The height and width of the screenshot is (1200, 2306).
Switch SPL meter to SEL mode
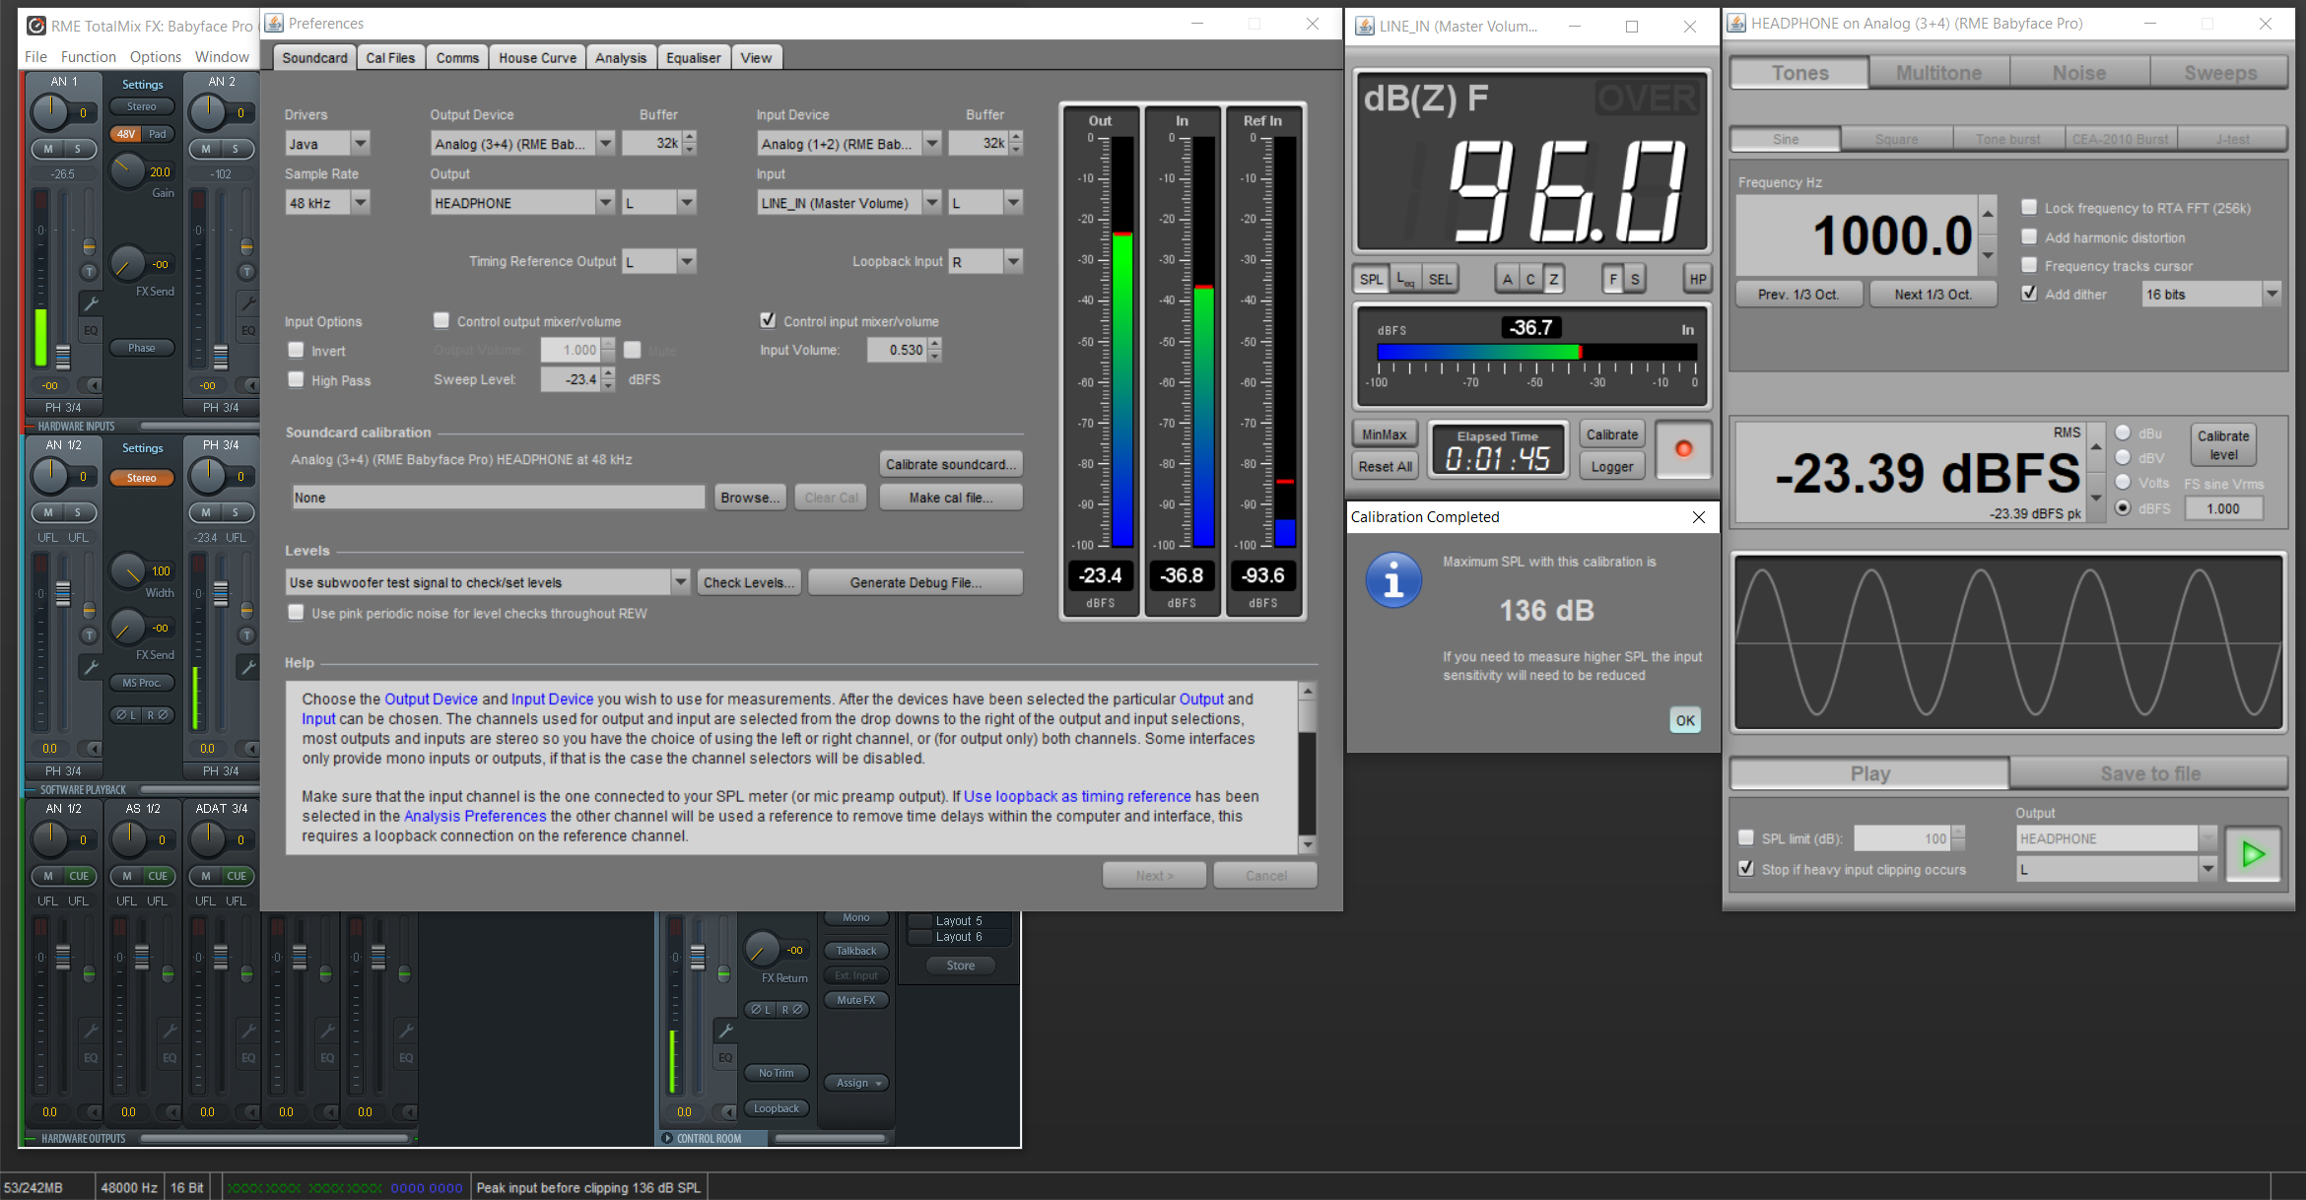pyautogui.click(x=1440, y=280)
